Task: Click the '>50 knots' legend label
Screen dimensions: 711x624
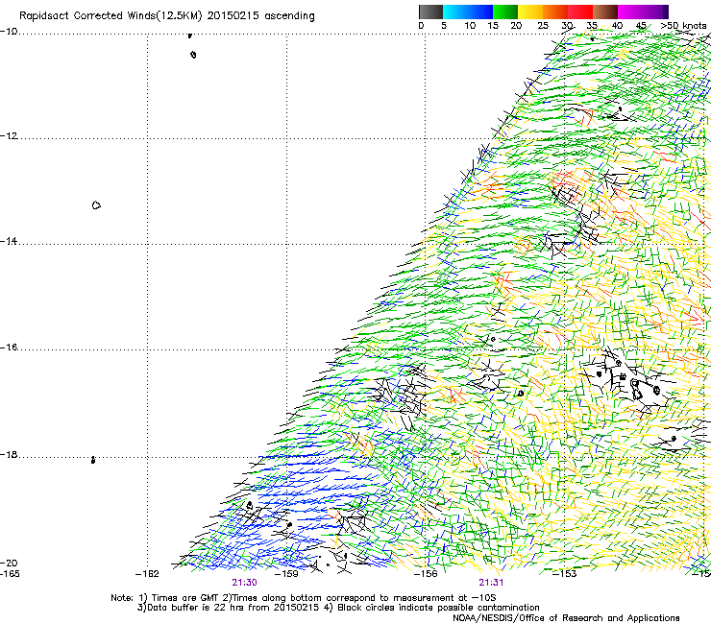Action: tap(683, 26)
